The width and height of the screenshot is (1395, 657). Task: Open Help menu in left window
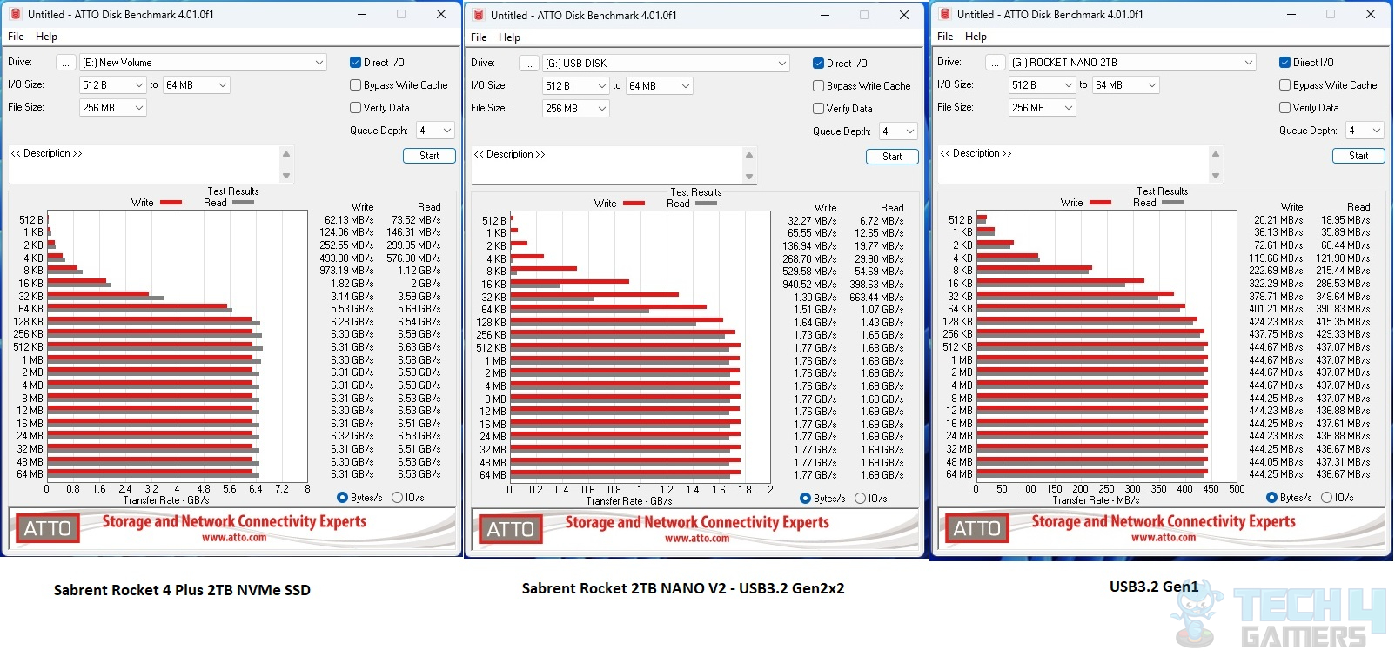coord(46,37)
